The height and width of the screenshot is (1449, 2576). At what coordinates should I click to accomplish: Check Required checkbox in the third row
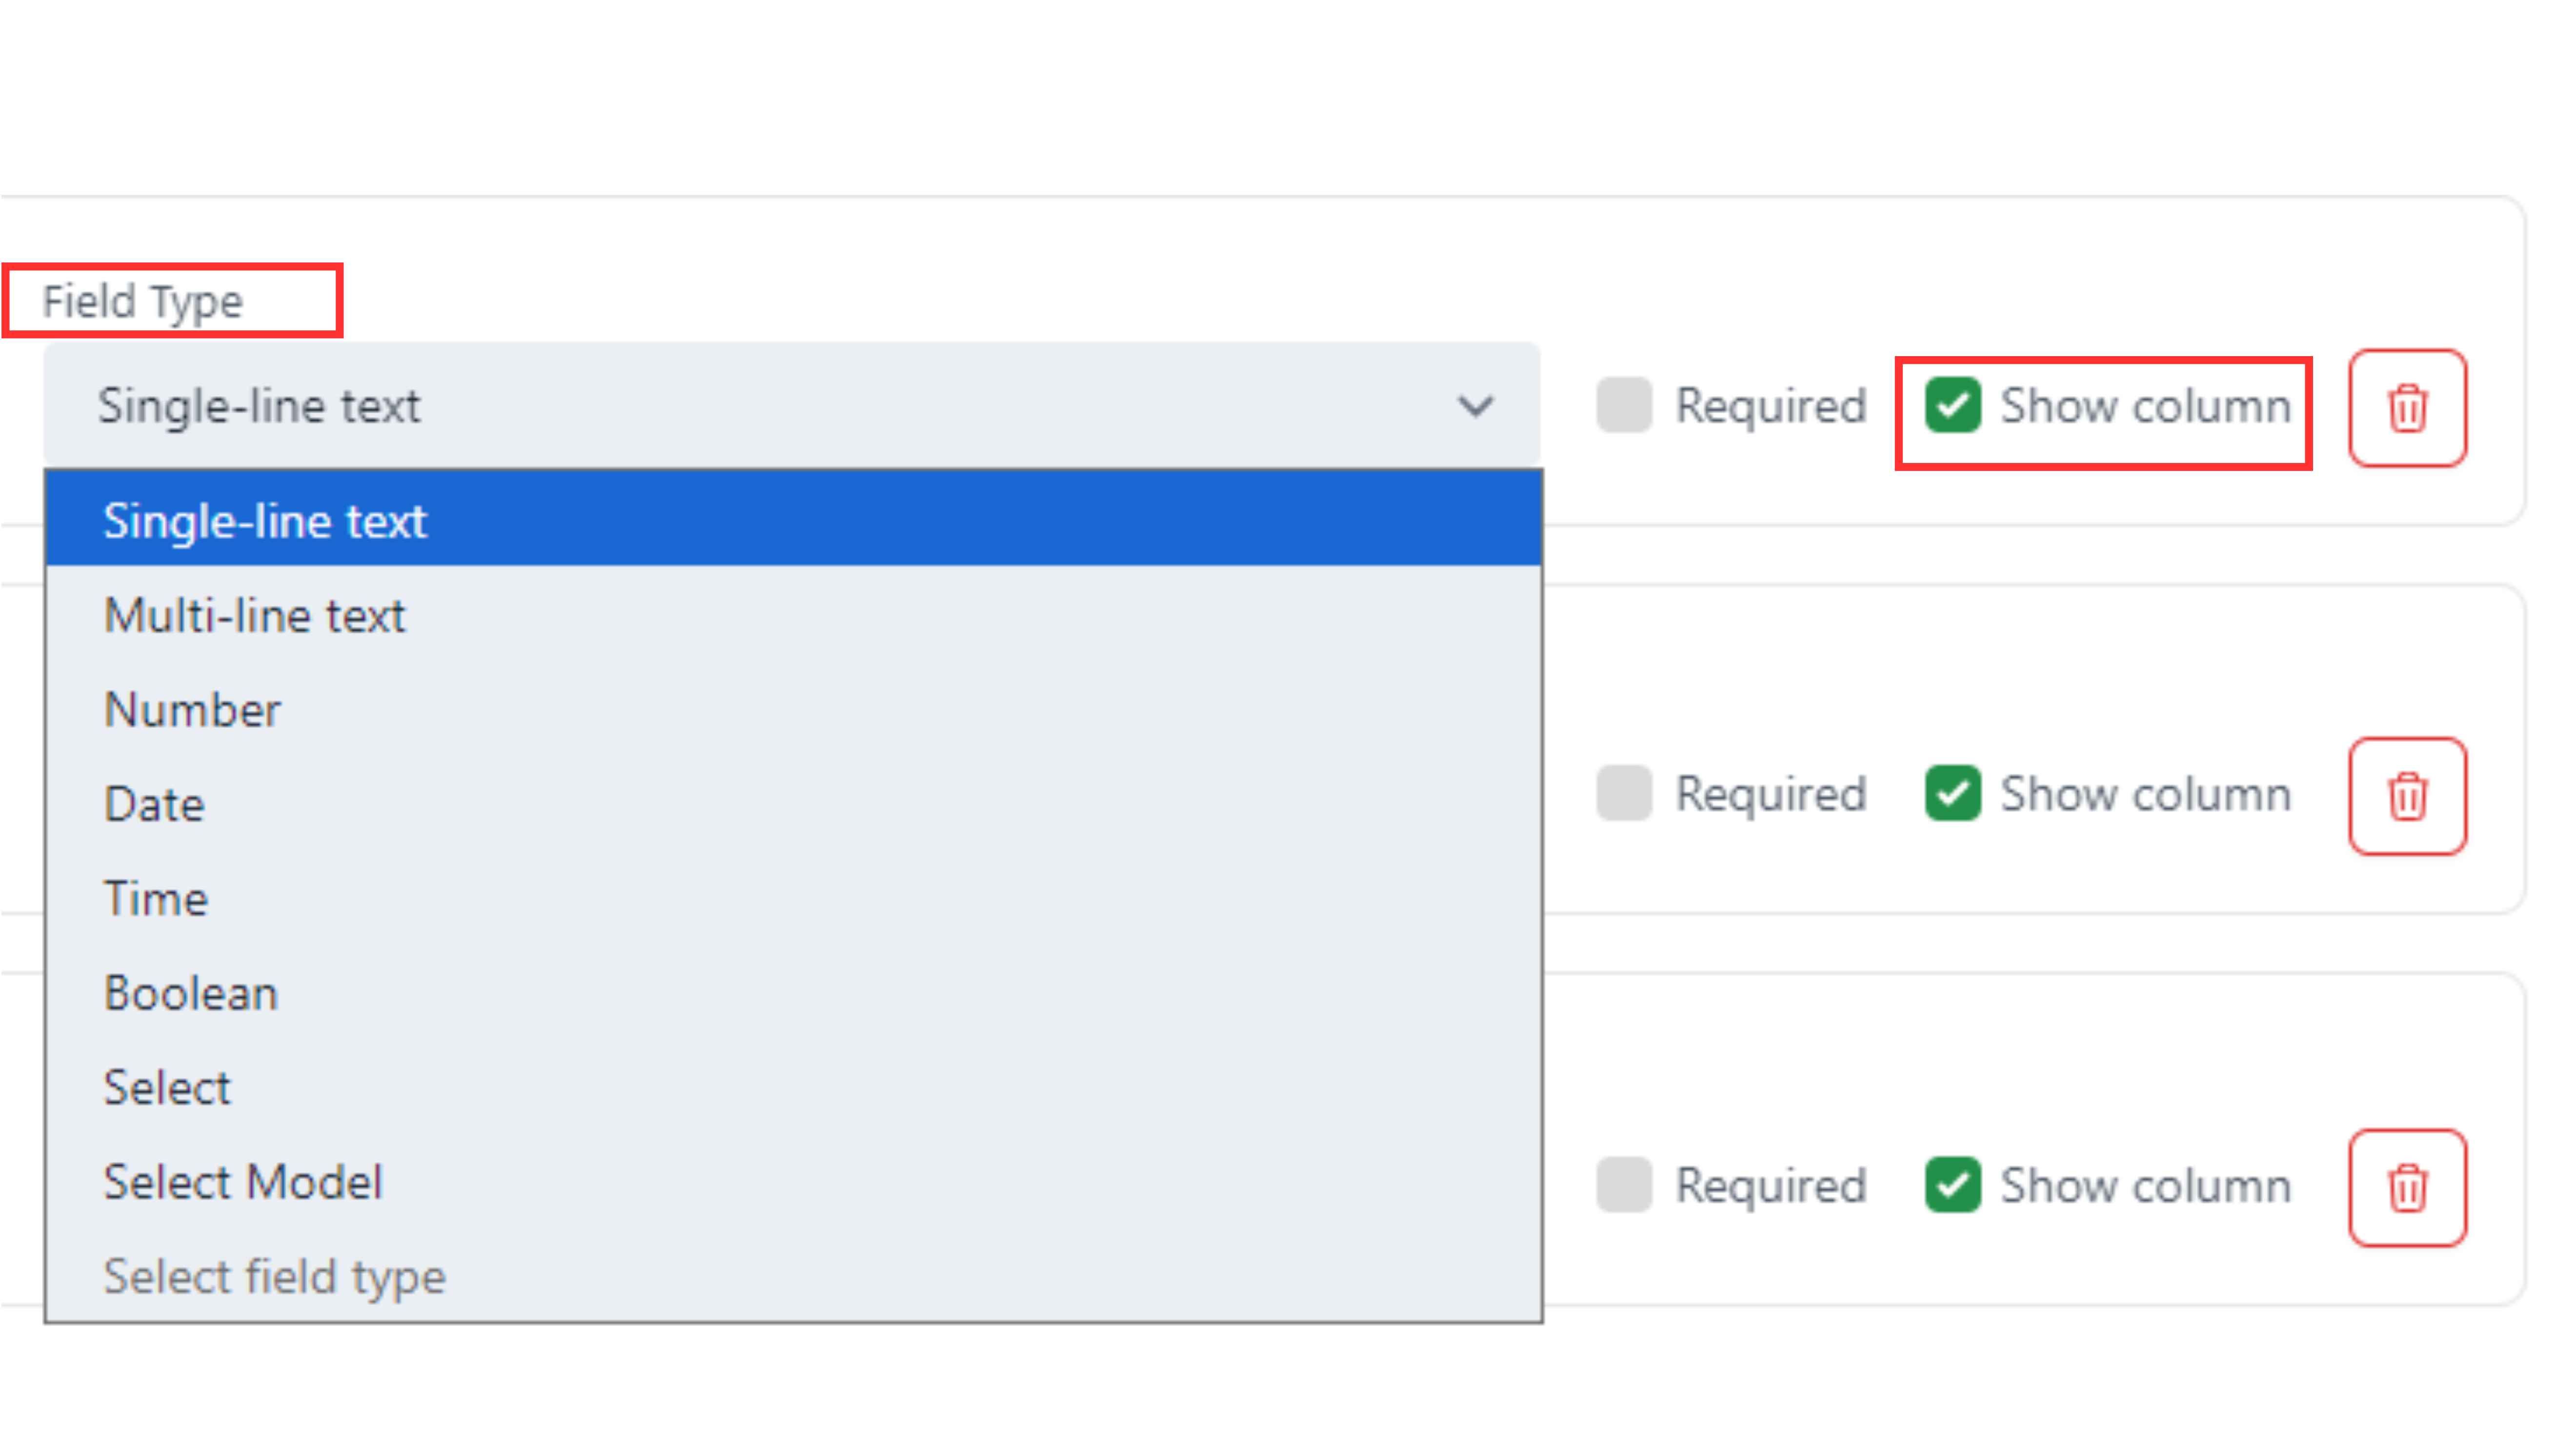[x=1623, y=1185]
